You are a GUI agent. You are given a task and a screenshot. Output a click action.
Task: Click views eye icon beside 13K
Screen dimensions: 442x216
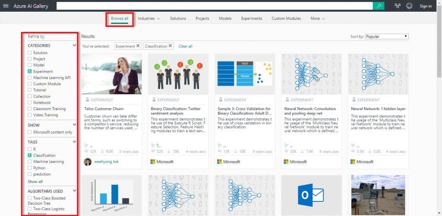pos(220,152)
